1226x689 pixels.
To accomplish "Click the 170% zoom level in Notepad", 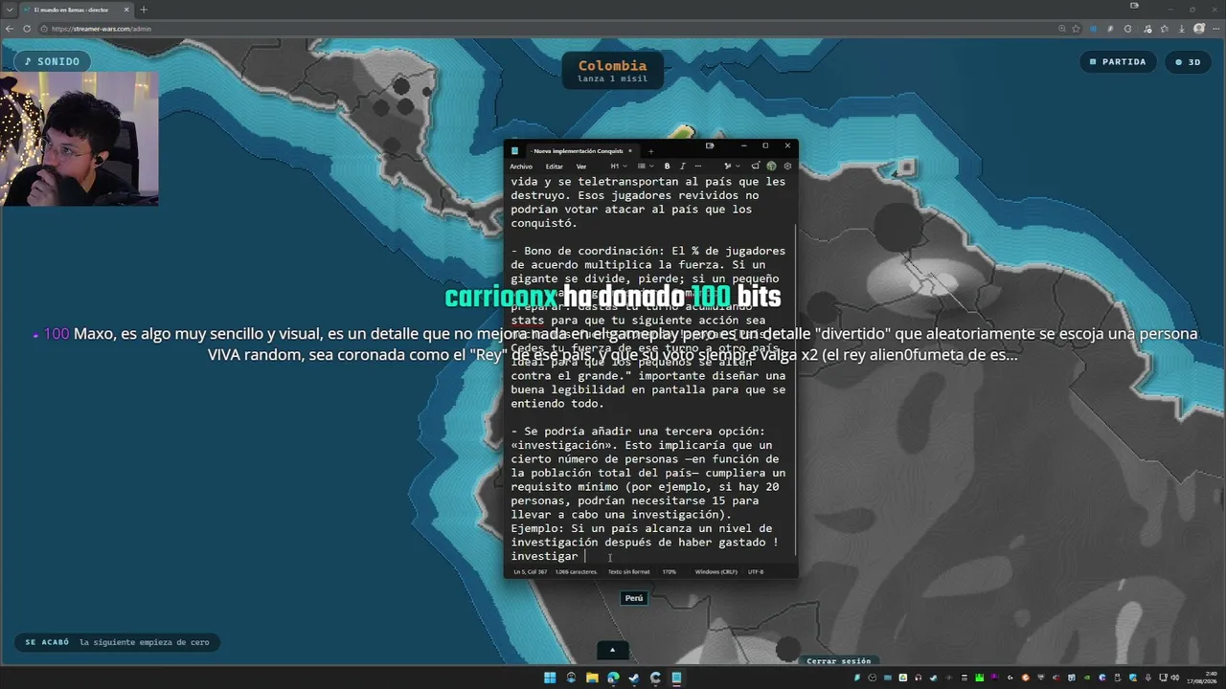I will [x=669, y=571].
